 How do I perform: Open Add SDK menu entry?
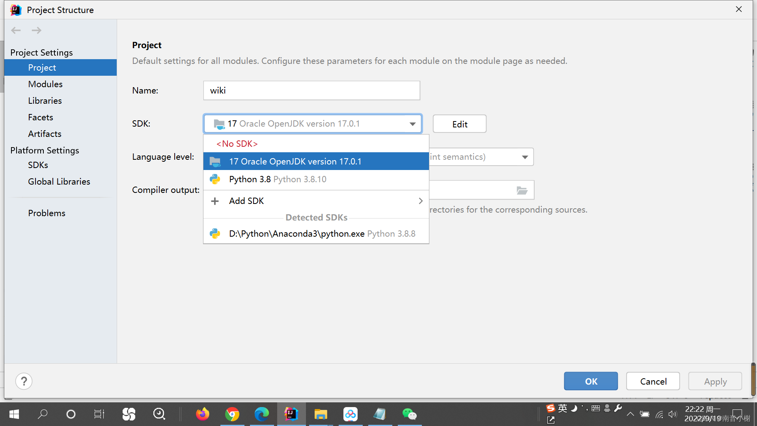pyautogui.click(x=316, y=201)
